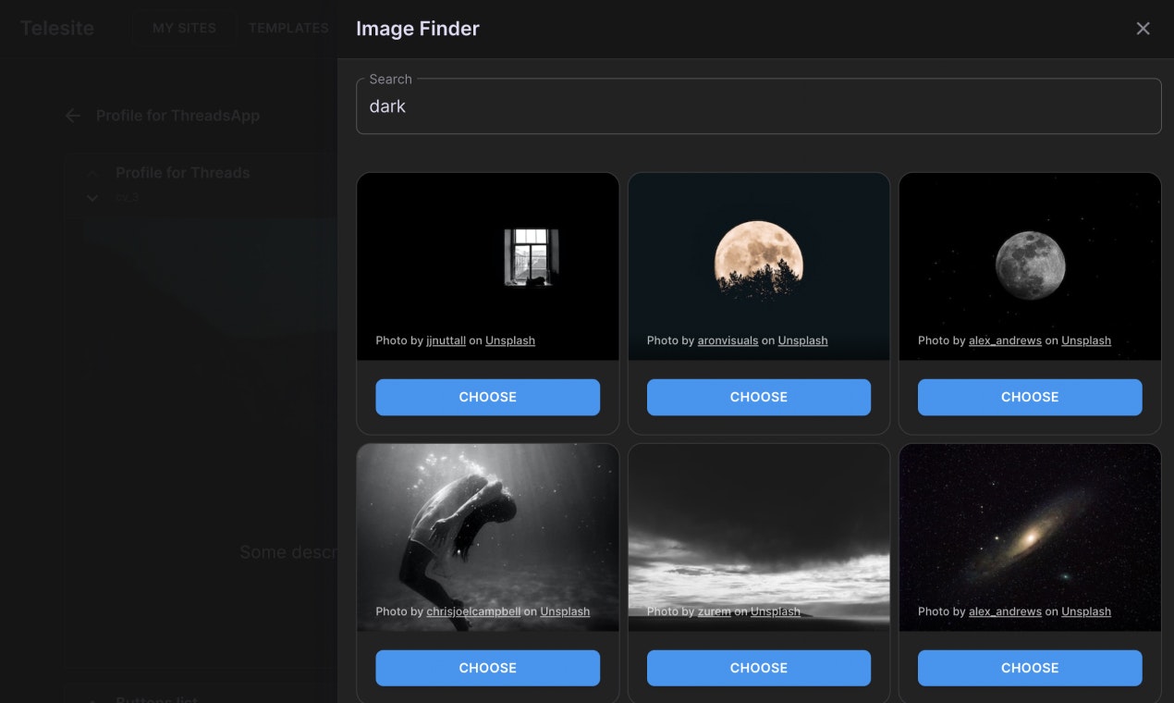The height and width of the screenshot is (703, 1174).
Task: Open aronvisuals author profile link
Action: [x=728, y=340]
